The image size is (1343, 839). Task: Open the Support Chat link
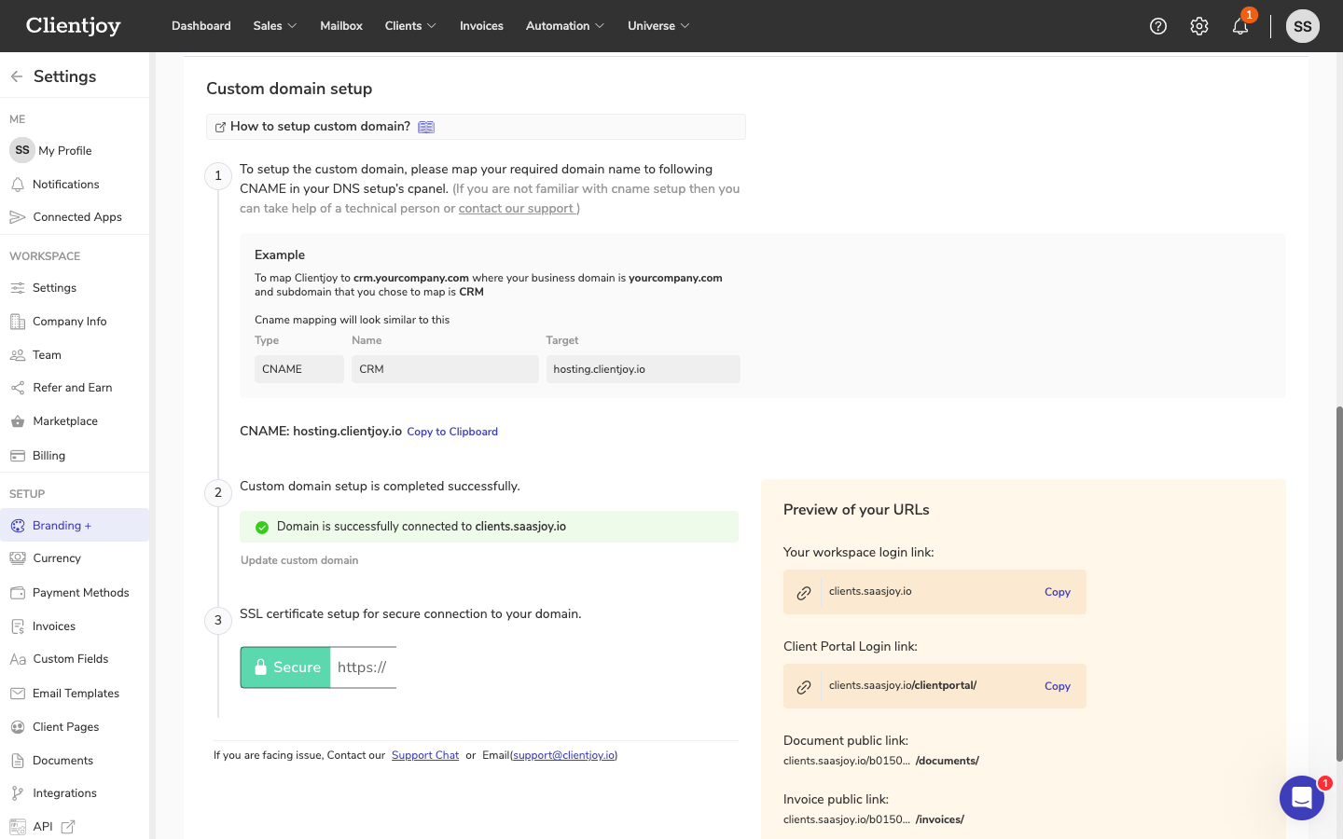425,754
